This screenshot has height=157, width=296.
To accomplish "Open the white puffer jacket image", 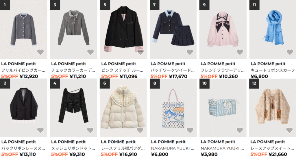I will 123,108.
